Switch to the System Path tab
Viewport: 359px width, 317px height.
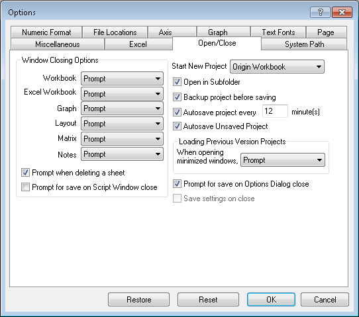tap(304, 44)
